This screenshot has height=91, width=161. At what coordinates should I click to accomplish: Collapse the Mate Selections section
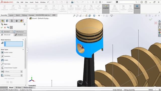[23, 40]
